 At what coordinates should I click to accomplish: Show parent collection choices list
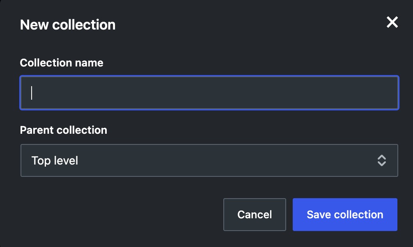coord(209,160)
